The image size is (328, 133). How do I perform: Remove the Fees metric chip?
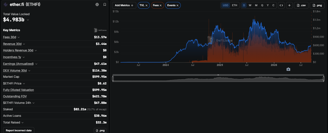160,5
